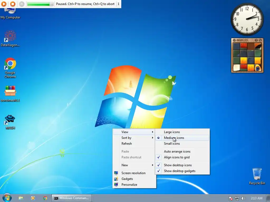This screenshot has height=202, width=270.
Task: Expand the New submenu arrow
Action: 152,165
